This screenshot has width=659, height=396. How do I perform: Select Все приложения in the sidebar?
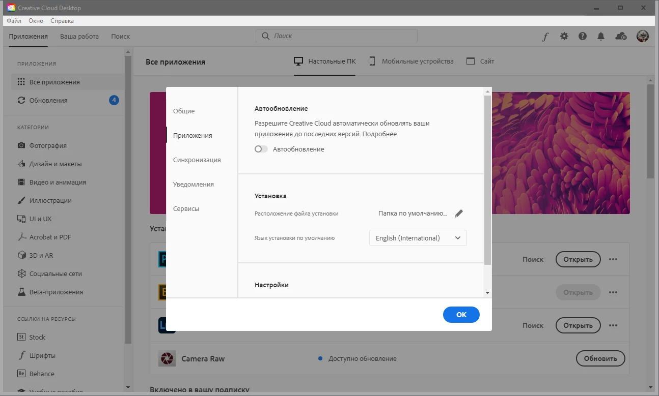tap(68, 82)
